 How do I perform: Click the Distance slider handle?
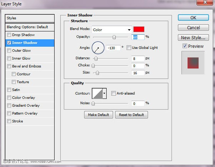coord(96,59)
